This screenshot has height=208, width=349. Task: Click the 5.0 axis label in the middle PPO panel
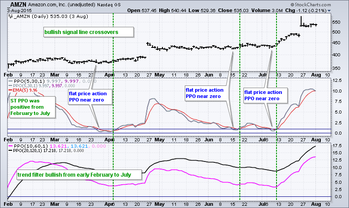pos(338,112)
